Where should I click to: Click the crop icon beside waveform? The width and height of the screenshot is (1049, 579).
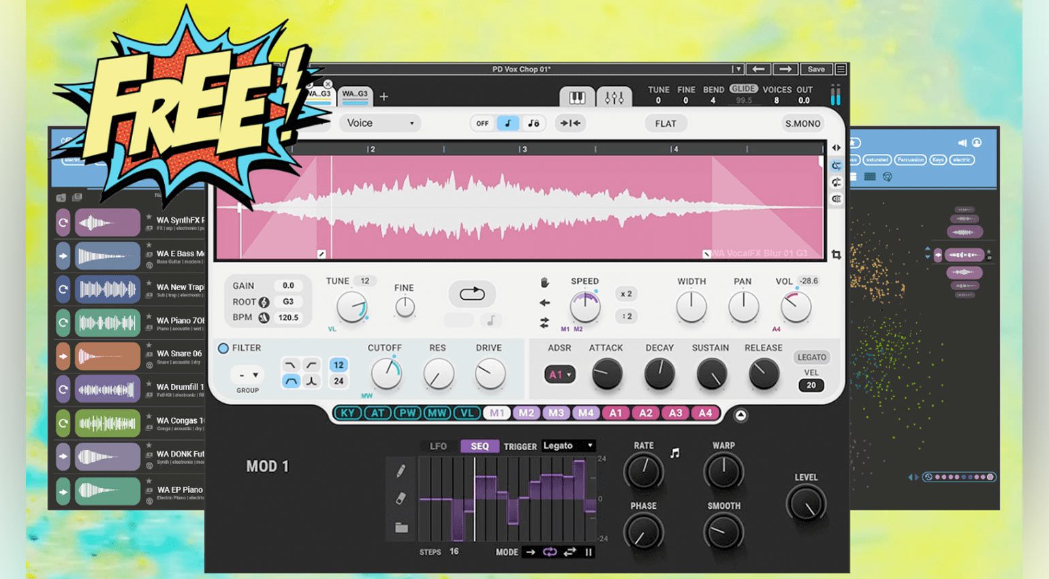(836, 255)
